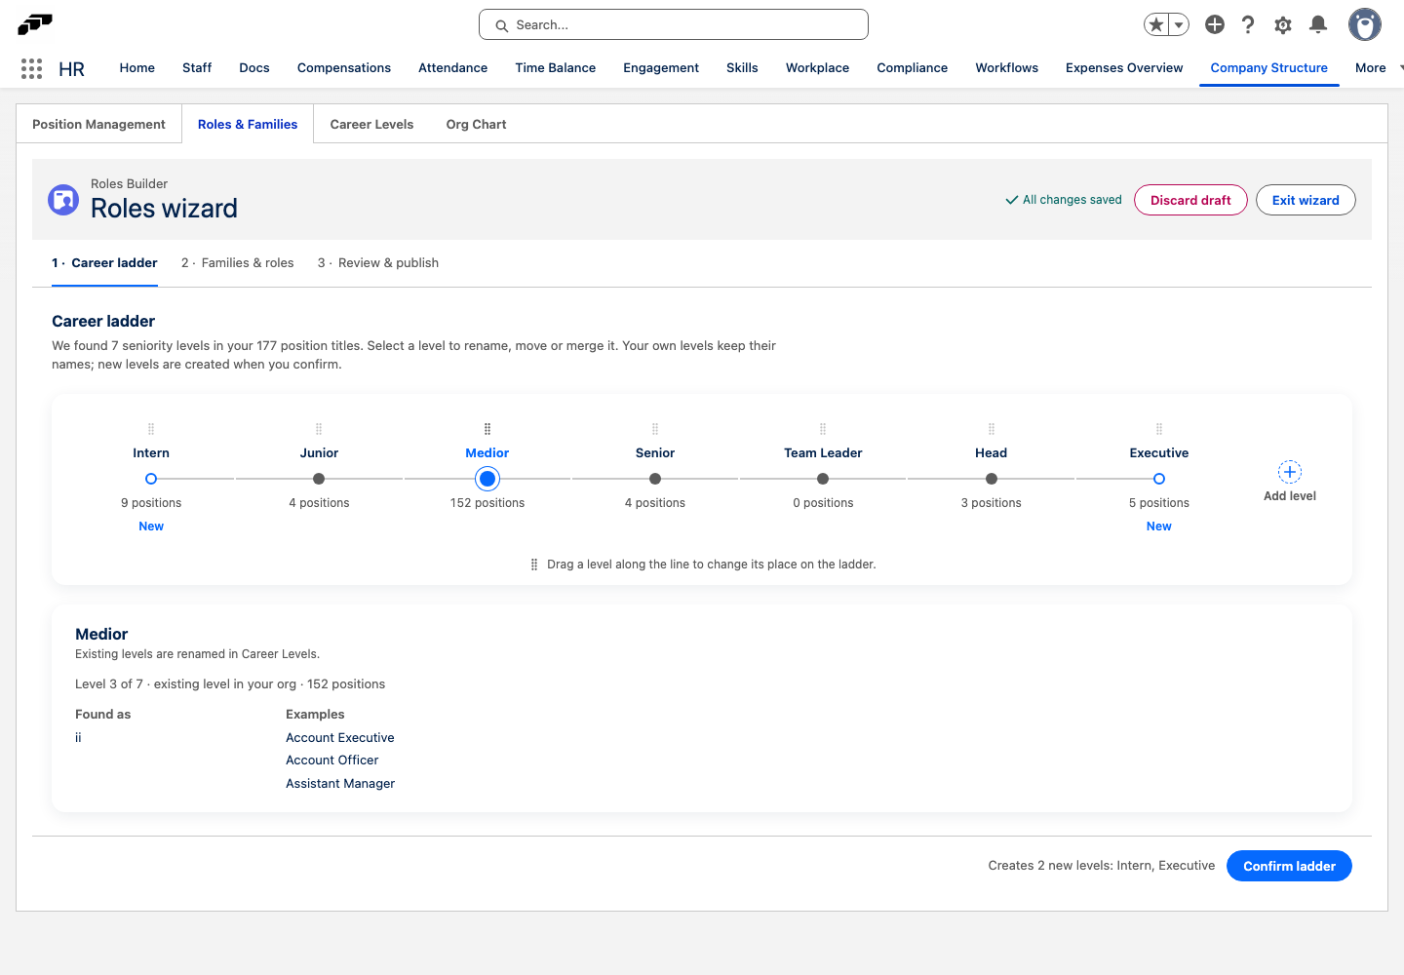Click the Confirm ladder button

pos(1289,866)
